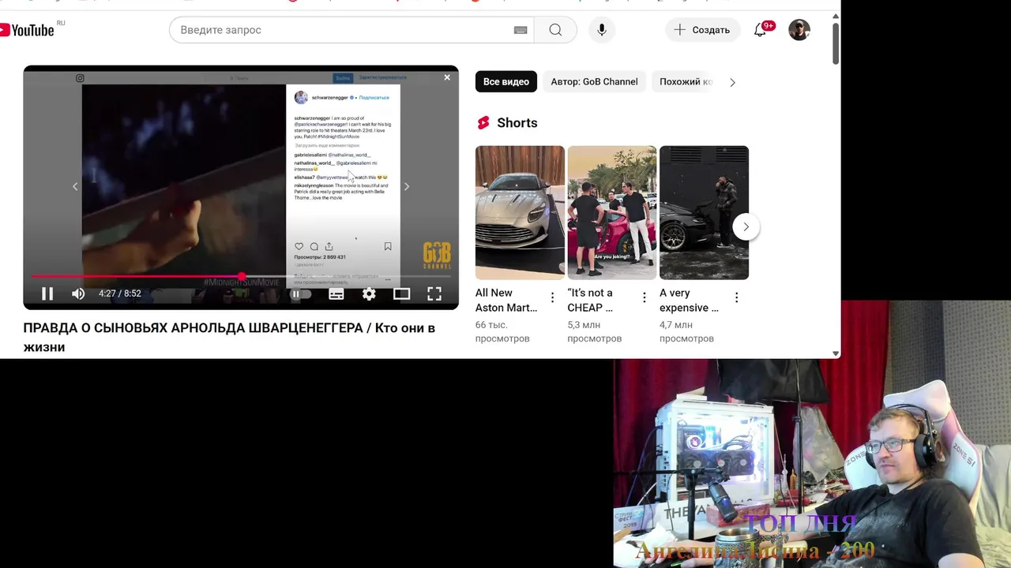The width and height of the screenshot is (1011, 568).
Task: Open the video player settings gear
Action: tap(369, 293)
